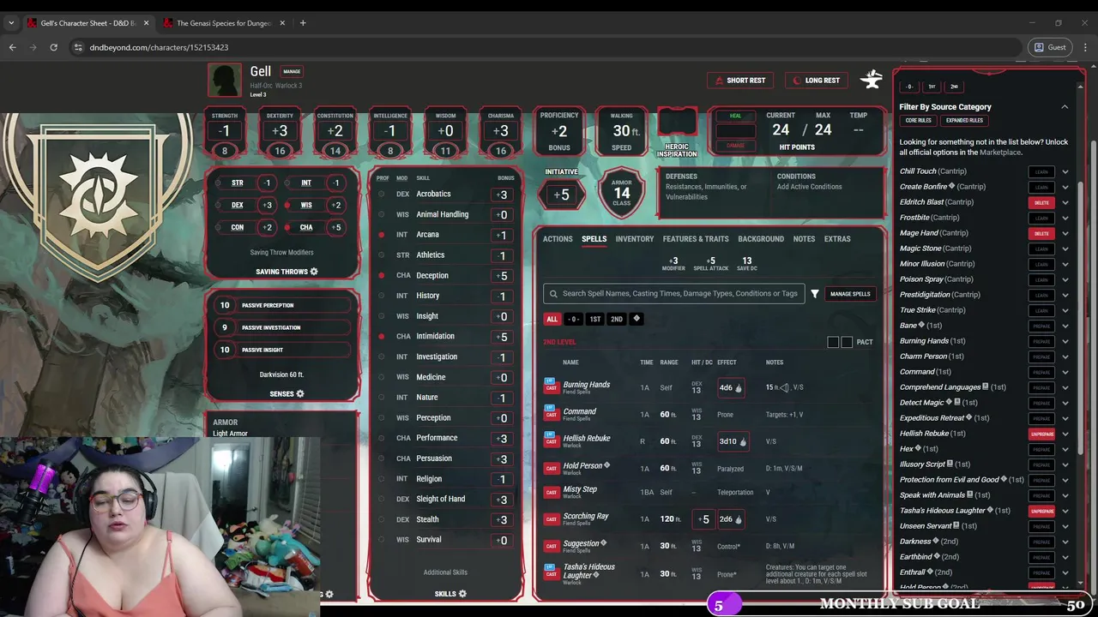
Task: Click browser back arrow
Action: (13, 47)
